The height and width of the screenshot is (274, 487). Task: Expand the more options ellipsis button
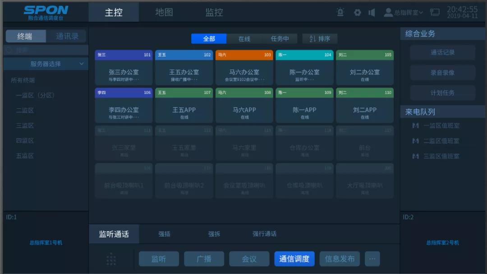[x=372, y=259]
